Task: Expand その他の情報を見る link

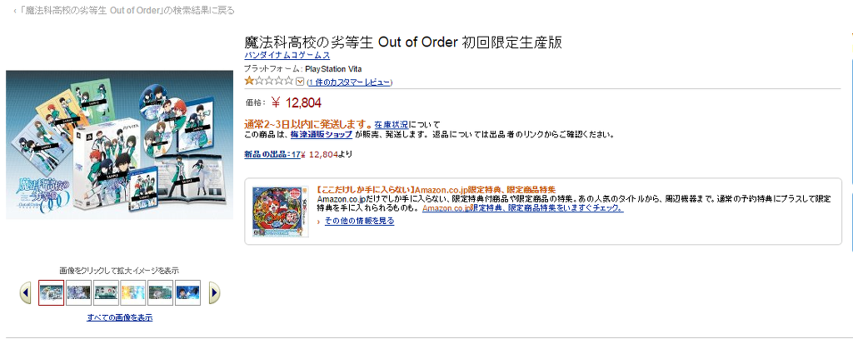Action: pos(359,221)
